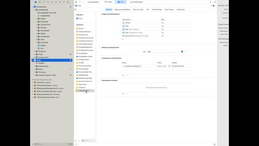Image resolution: width=259 pixels, height=146 pixels.
Task: Open the Podfile in the navigator
Action: coord(41,63)
